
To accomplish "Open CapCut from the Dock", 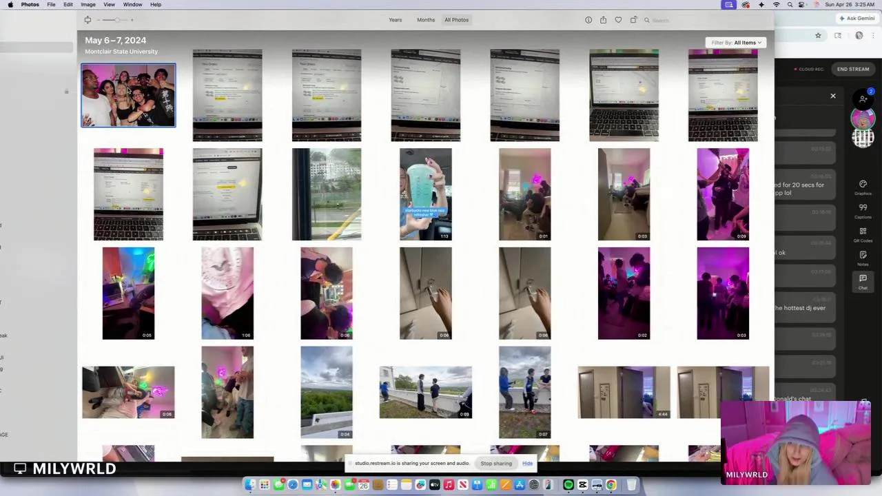I will [582, 485].
